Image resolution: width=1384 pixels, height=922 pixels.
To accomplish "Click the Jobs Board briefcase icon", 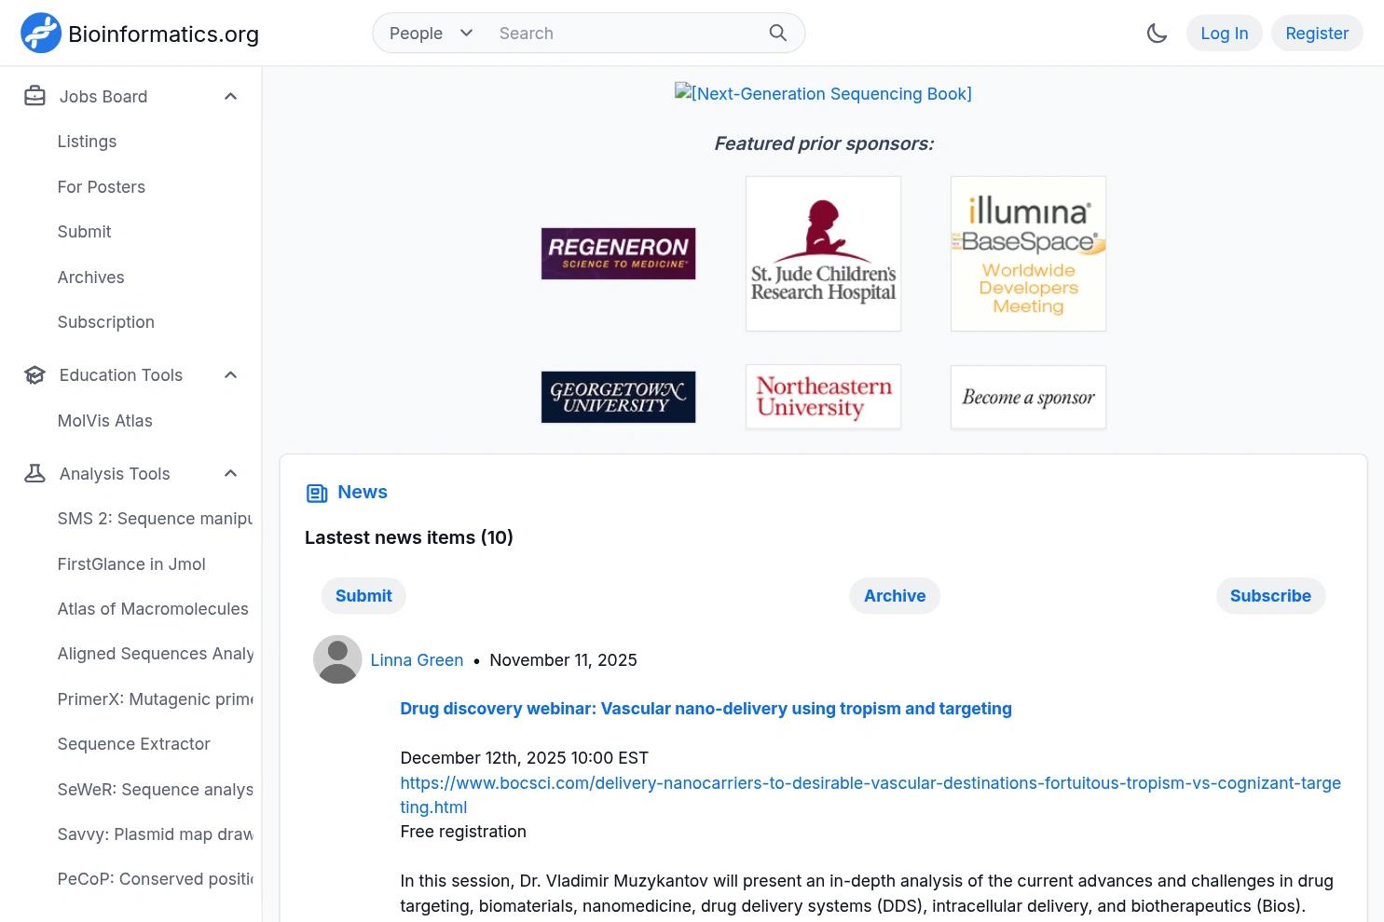I will click(x=34, y=96).
